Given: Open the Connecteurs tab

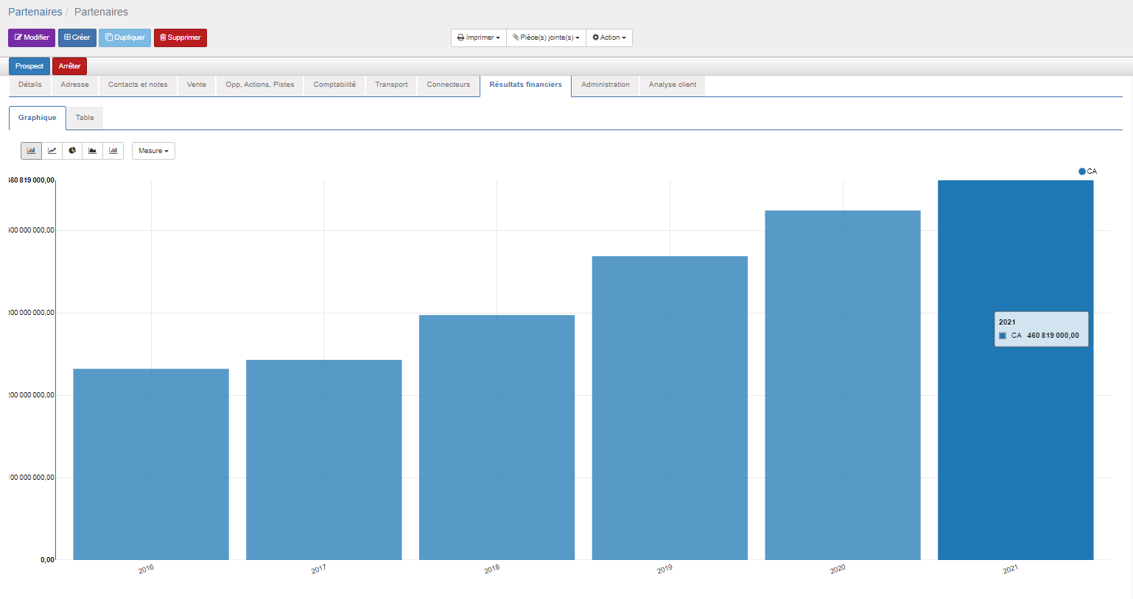Looking at the screenshot, I should click(449, 85).
